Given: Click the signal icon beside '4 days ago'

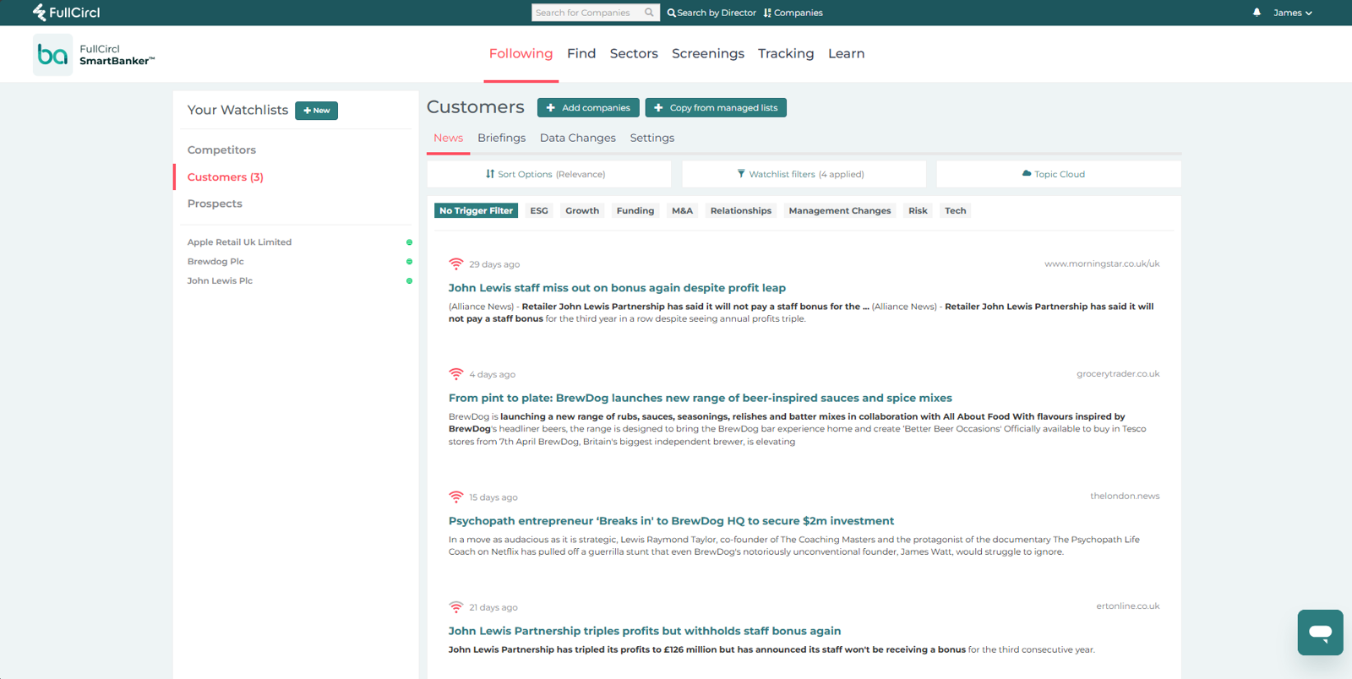Looking at the screenshot, I should pos(456,374).
